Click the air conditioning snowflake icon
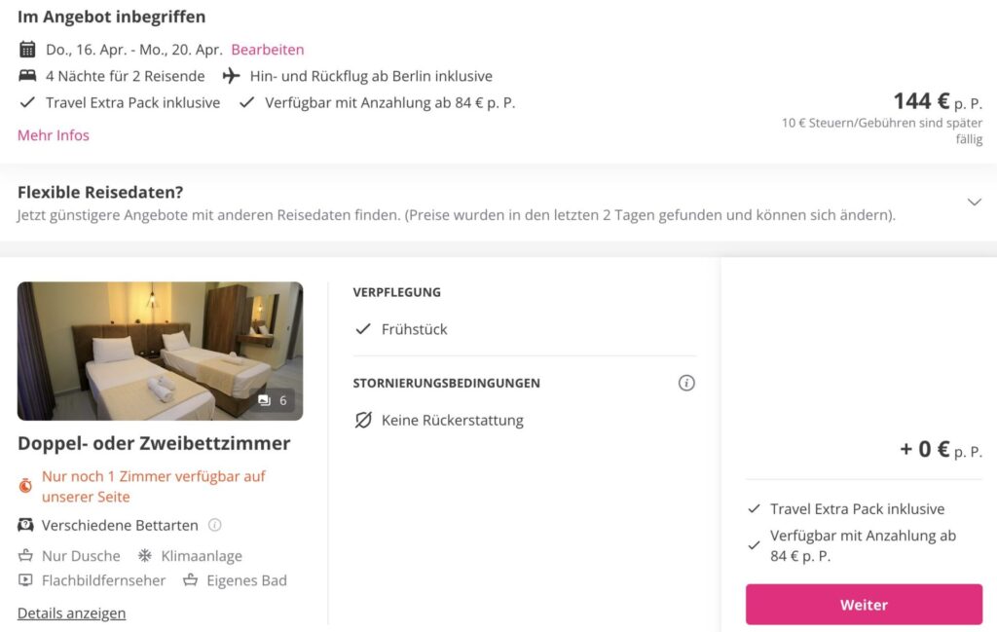The height and width of the screenshot is (632, 997). click(x=144, y=555)
